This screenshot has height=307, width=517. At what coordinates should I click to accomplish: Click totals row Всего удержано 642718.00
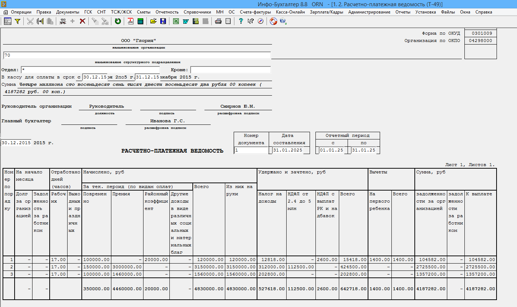pos(353,289)
